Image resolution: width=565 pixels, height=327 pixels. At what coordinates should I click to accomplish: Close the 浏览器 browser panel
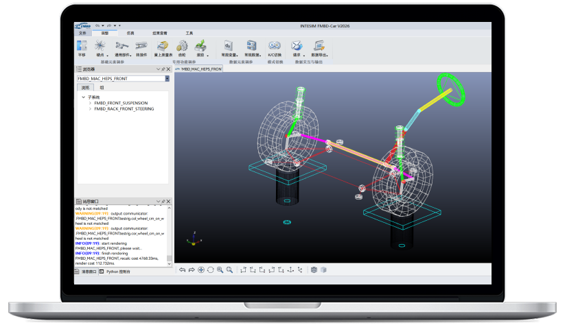168,69
